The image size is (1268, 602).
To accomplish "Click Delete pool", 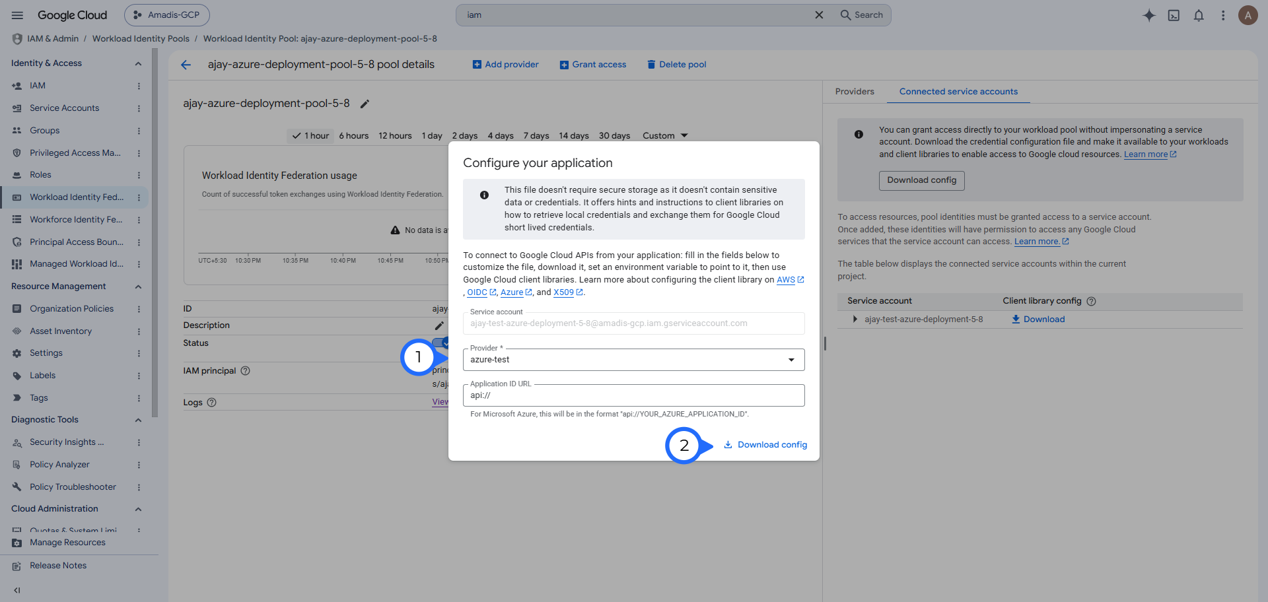I will pos(677,65).
